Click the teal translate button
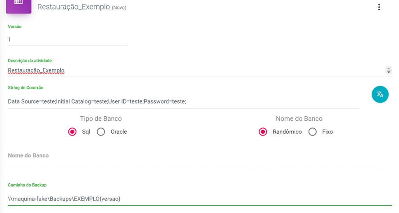The image size is (399, 213). point(380,95)
